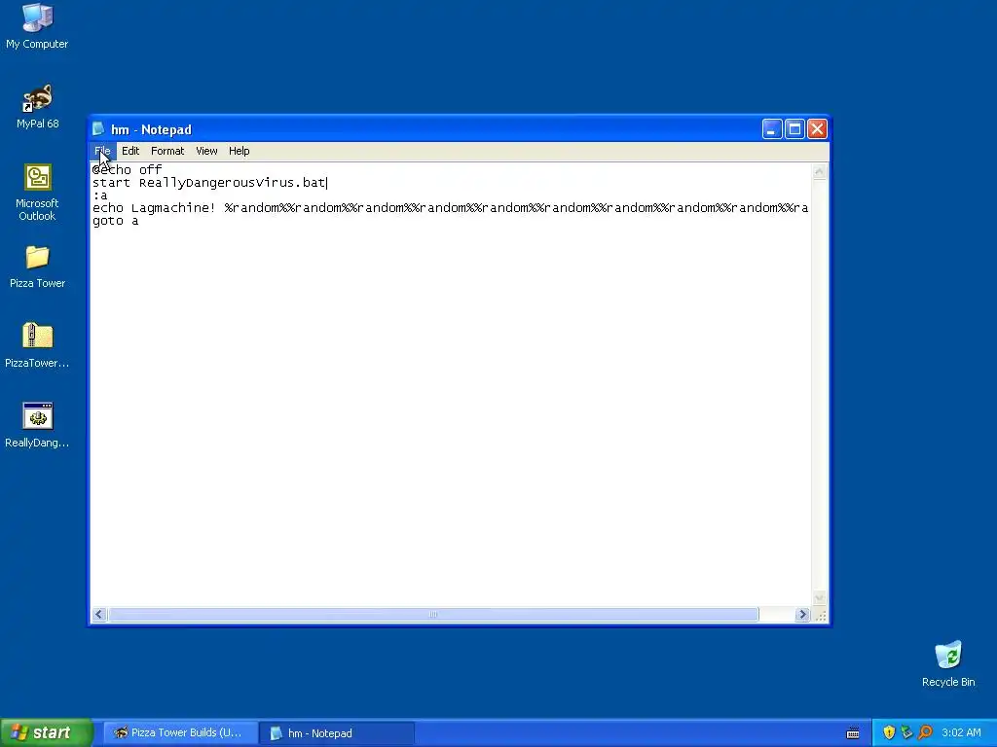Select the My Computer desktop icon
Image resolution: width=997 pixels, height=747 pixels.
[x=37, y=26]
